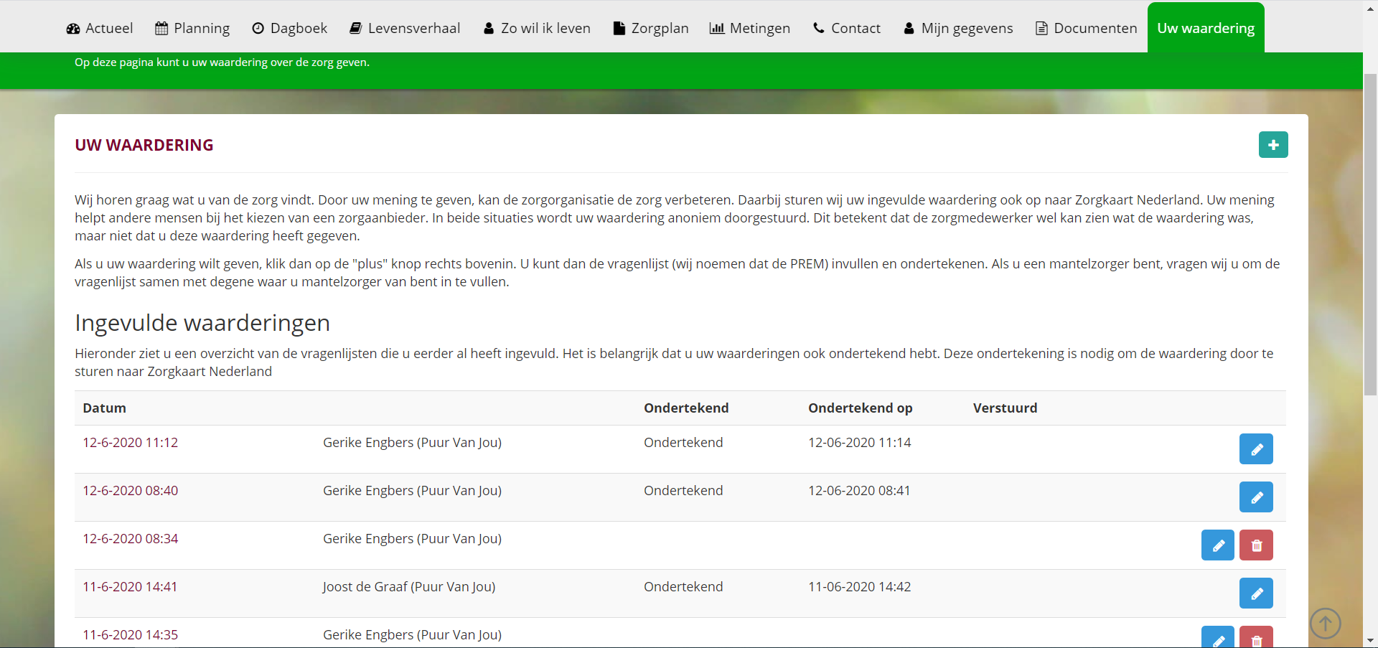
Task: Open the Documenten tab
Action: pos(1086,28)
